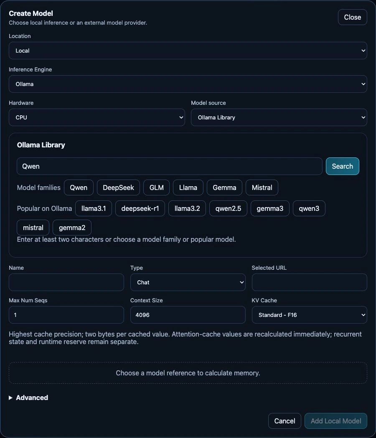Click the 'Choose a model reference to calculate memory.' text
376x438 pixels.
pos(188,373)
